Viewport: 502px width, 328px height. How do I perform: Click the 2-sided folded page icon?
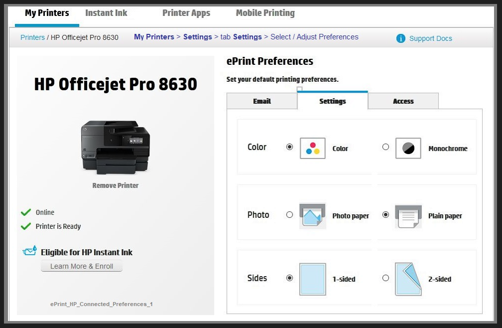click(x=408, y=279)
